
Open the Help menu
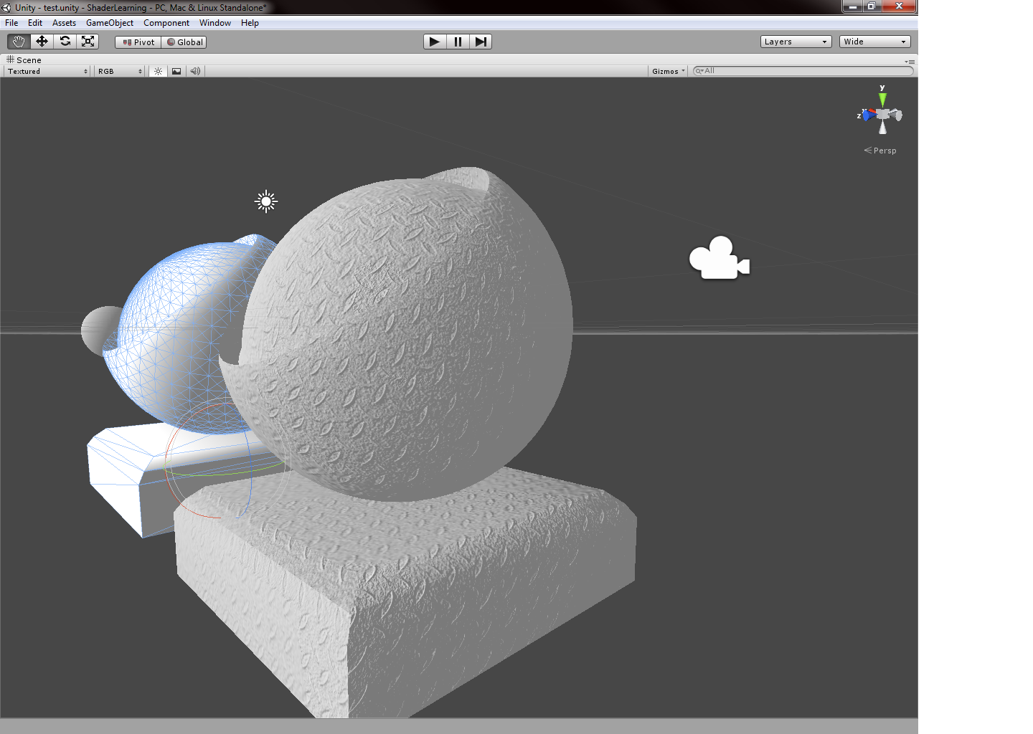[250, 23]
